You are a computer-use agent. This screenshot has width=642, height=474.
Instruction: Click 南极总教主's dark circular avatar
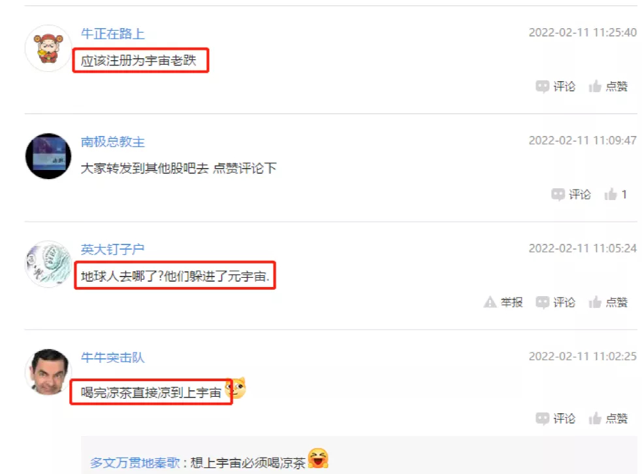(48, 156)
